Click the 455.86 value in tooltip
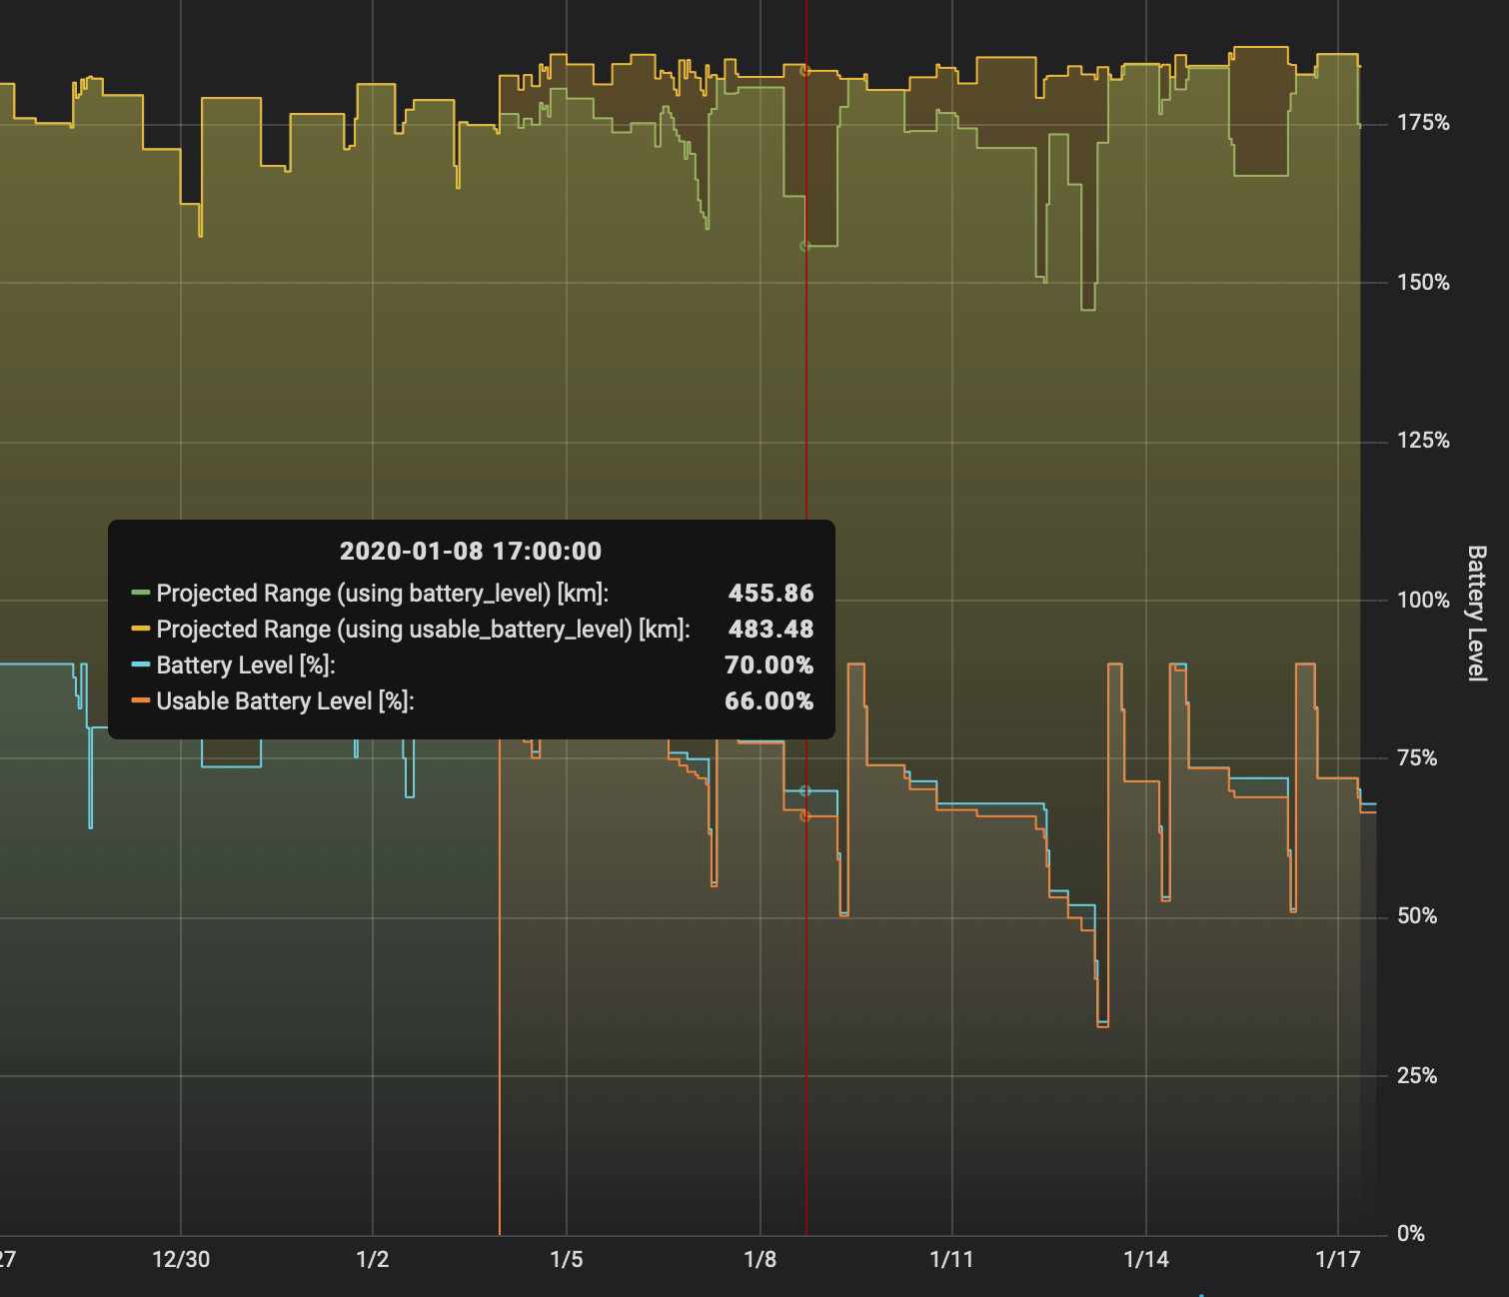Image resolution: width=1509 pixels, height=1297 pixels. tap(770, 594)
